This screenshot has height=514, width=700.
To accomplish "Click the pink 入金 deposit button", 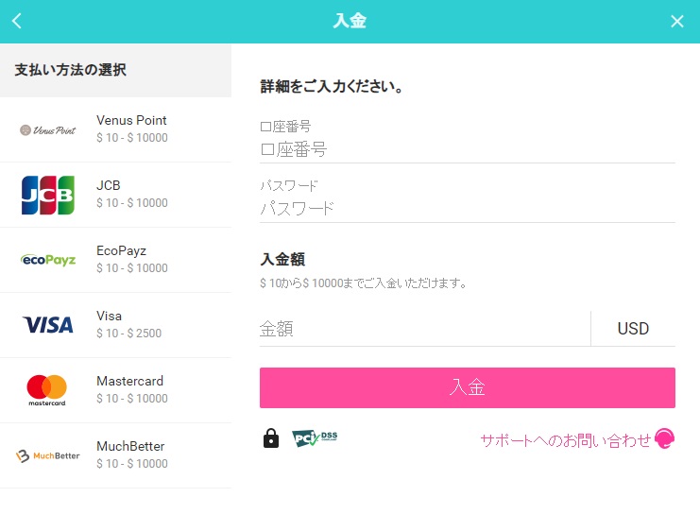I will (x=468, y=387).
